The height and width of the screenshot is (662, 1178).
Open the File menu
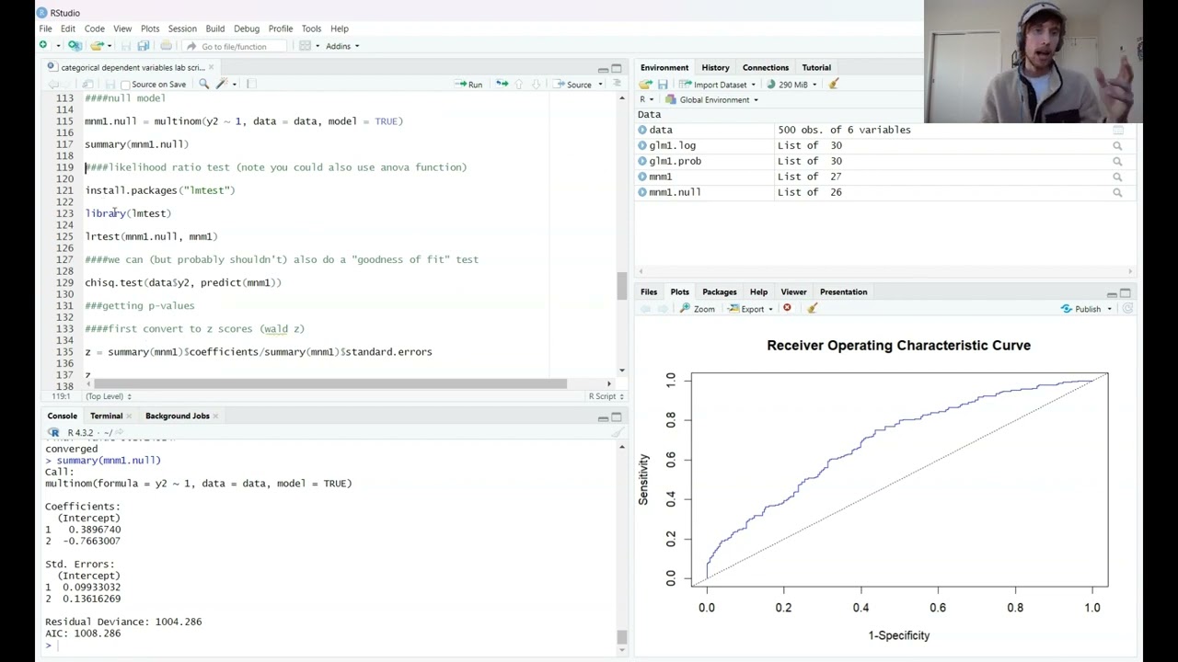45,29
